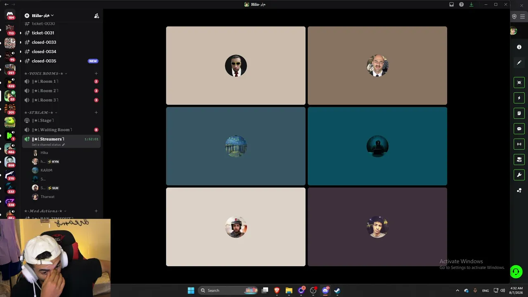528x297 pixels.
Task: Open server with 201 unread badge
Action: [10, 109]
